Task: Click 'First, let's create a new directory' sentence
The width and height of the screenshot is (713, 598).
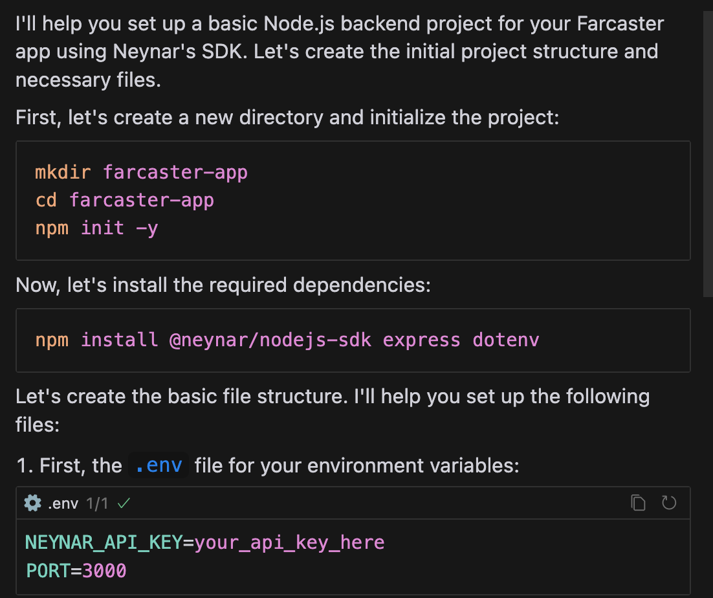Action: [x=287, y=117]
